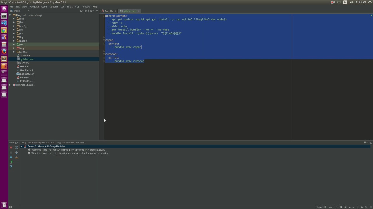Expand the lib folder
This screenshot has width=373, height=209.
click(14, 33)
